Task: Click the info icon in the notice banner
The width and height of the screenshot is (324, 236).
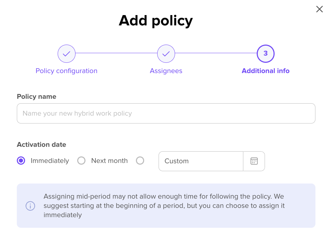Action: coord(31,206)
